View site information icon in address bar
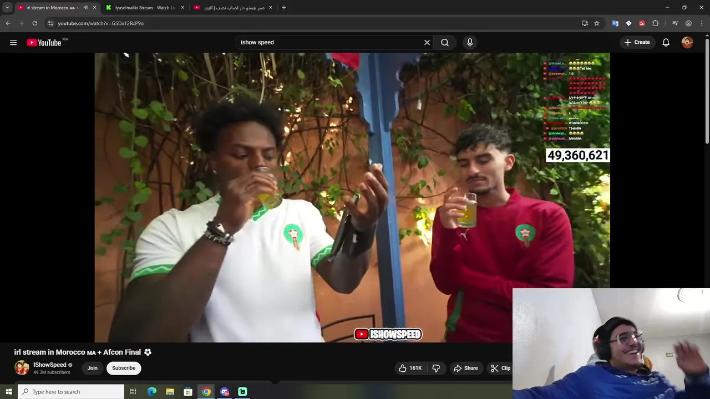 pos(50,23)
